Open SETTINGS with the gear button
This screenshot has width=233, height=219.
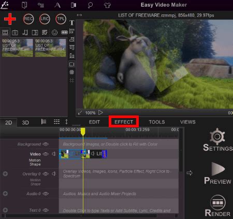click(x=217, y=140)
